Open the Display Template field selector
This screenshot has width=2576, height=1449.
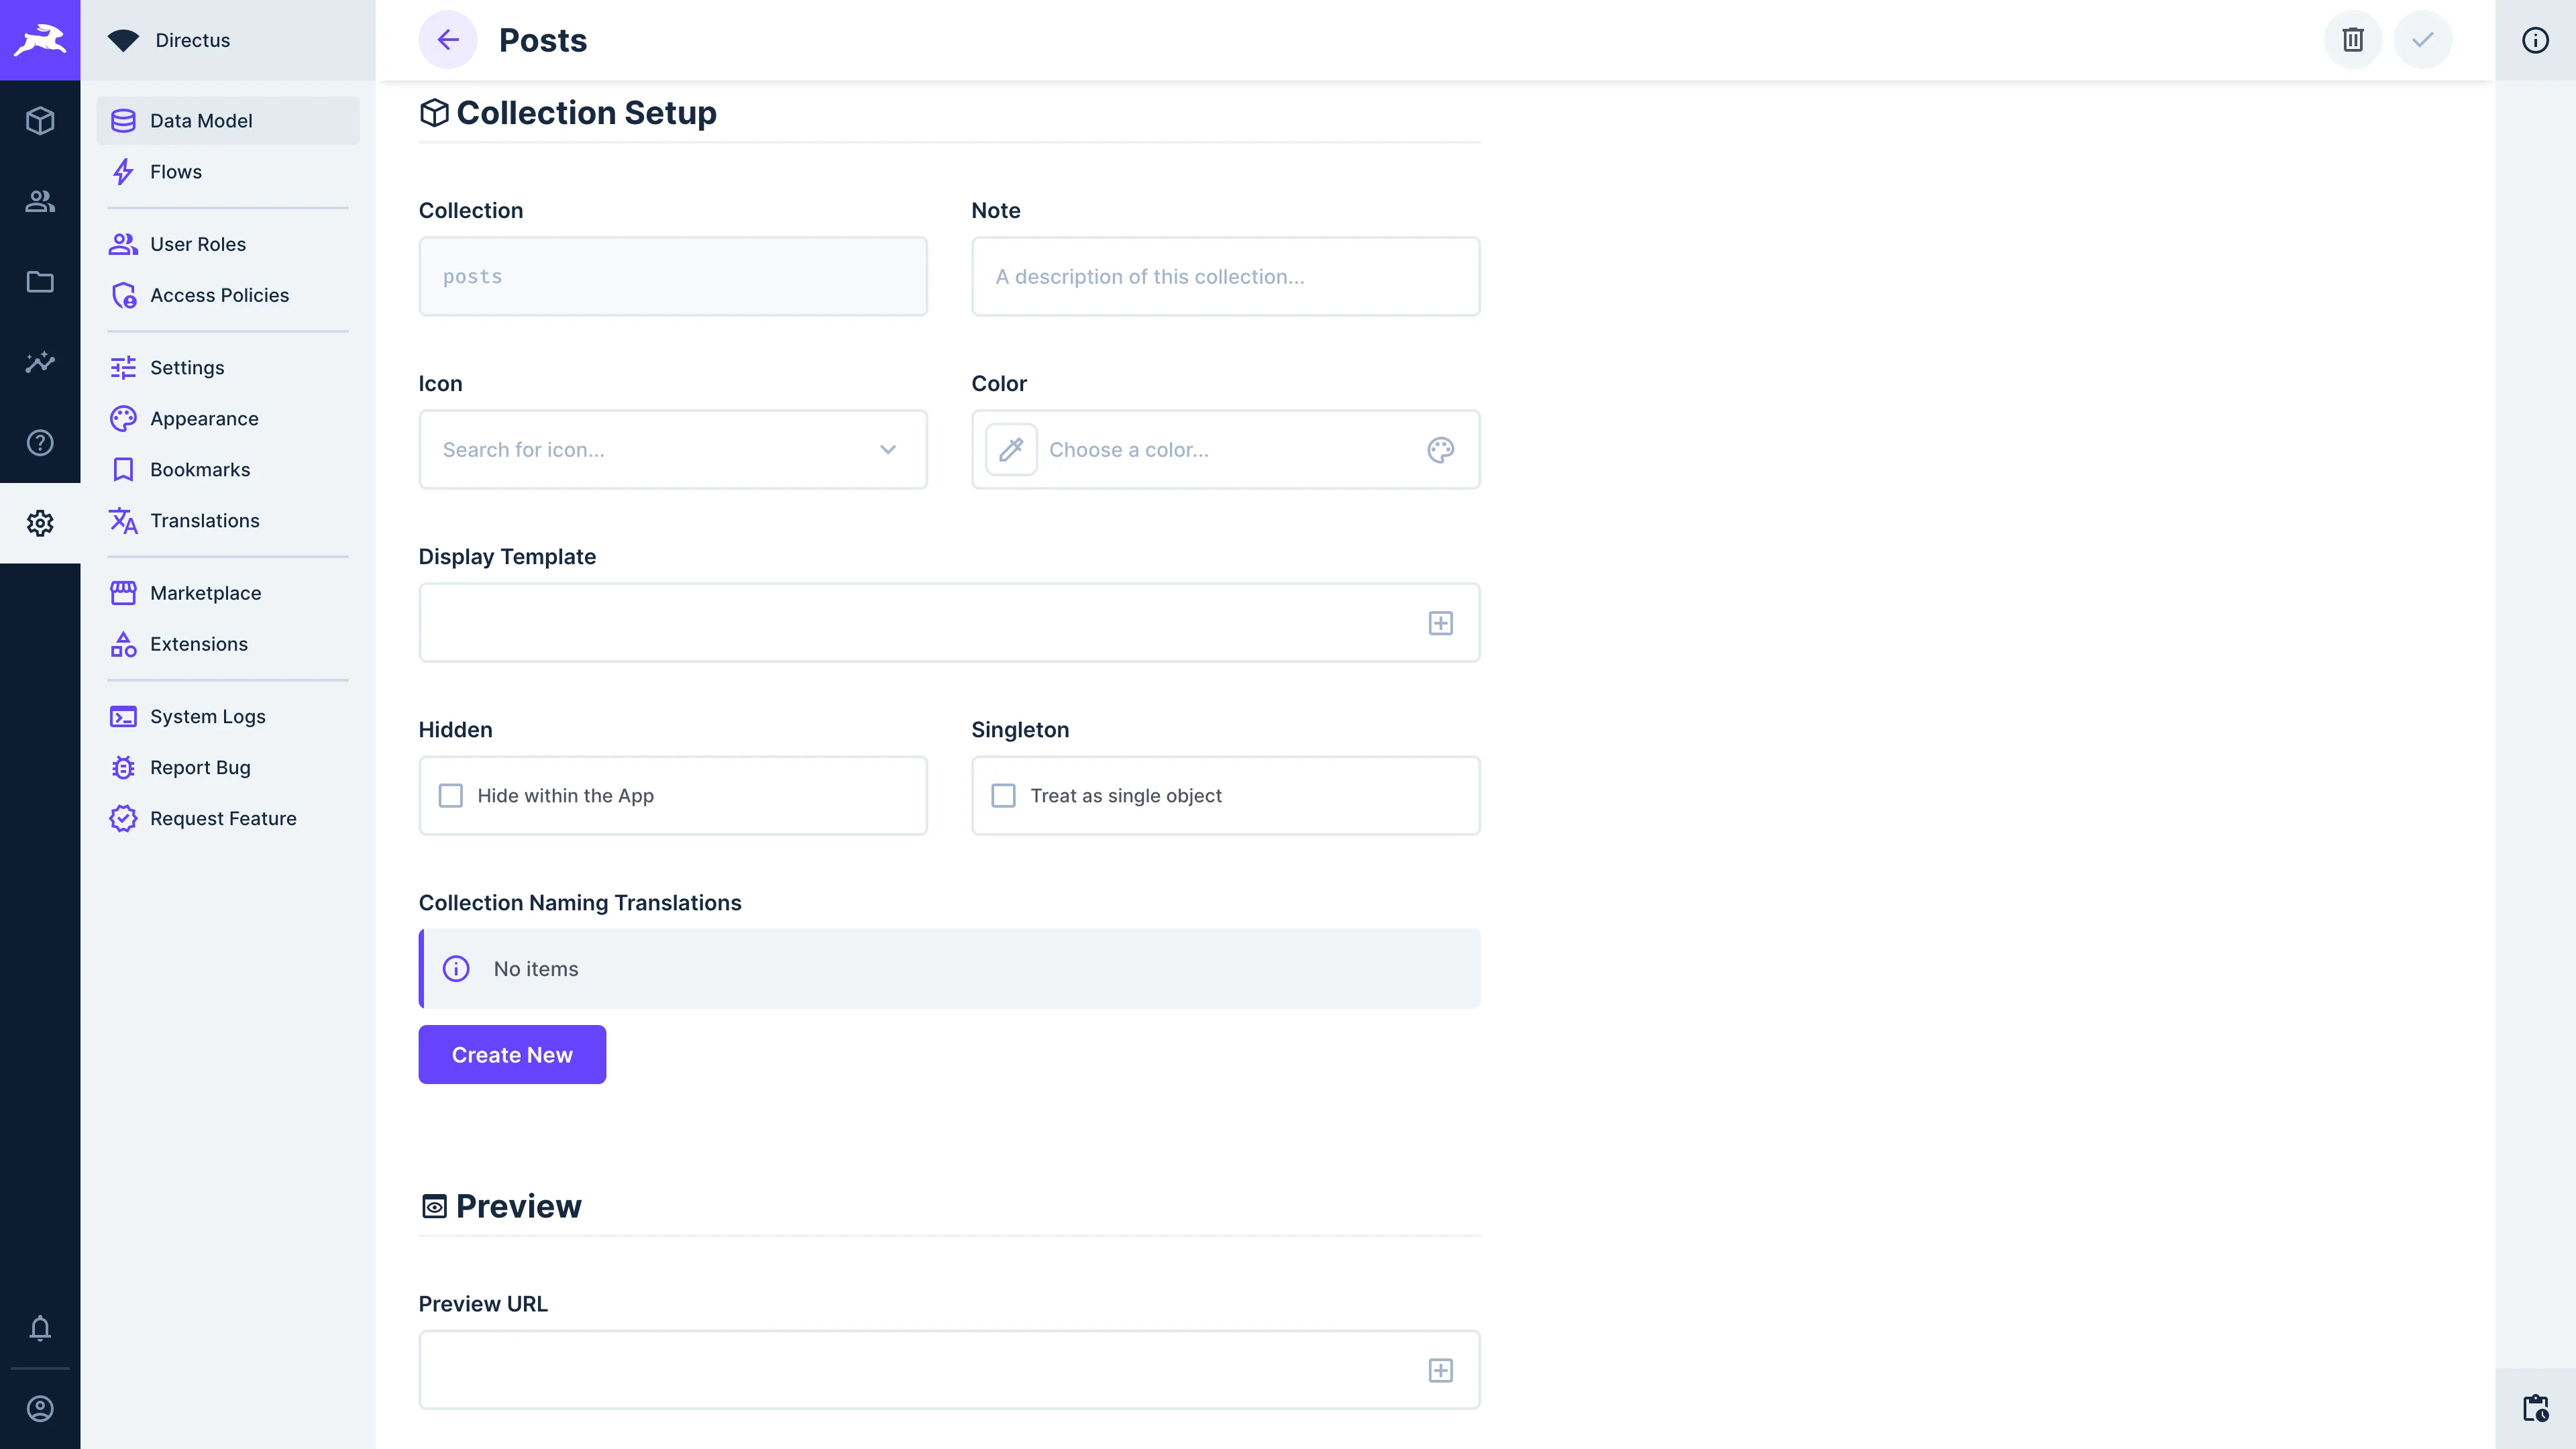pyautogui.click(x=1440, y=622)
